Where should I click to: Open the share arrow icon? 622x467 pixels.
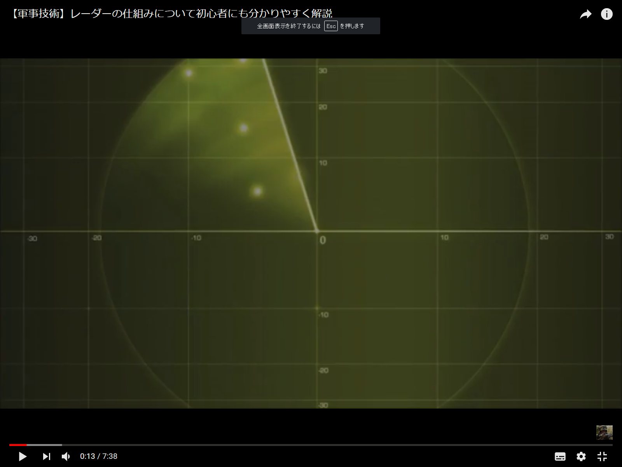pyautogui.click(x=585, y=14)
